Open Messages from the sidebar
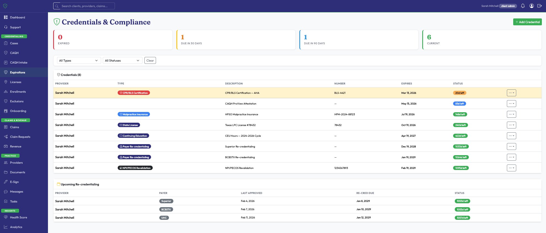This screenshot has width=546, height=233. pyautogui.click(x=17, y=191)
